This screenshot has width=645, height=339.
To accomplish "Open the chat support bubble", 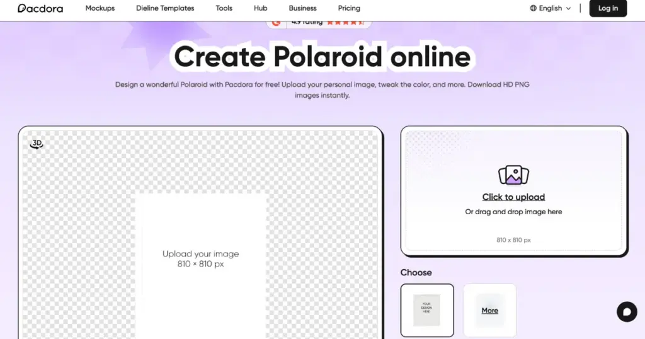I will [627, 312].
